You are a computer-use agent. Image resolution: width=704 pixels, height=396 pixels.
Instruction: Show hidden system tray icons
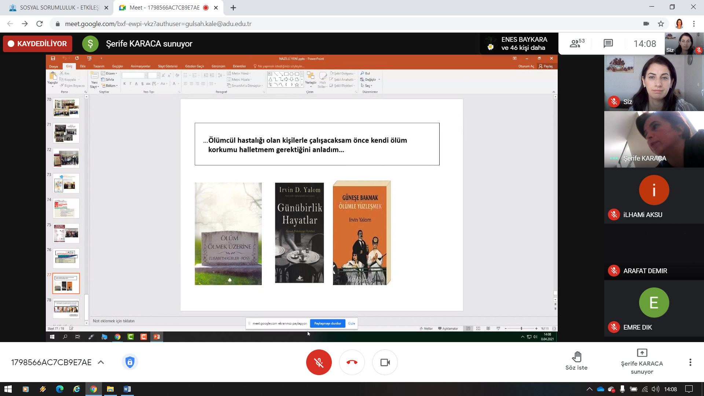(589, 389)
